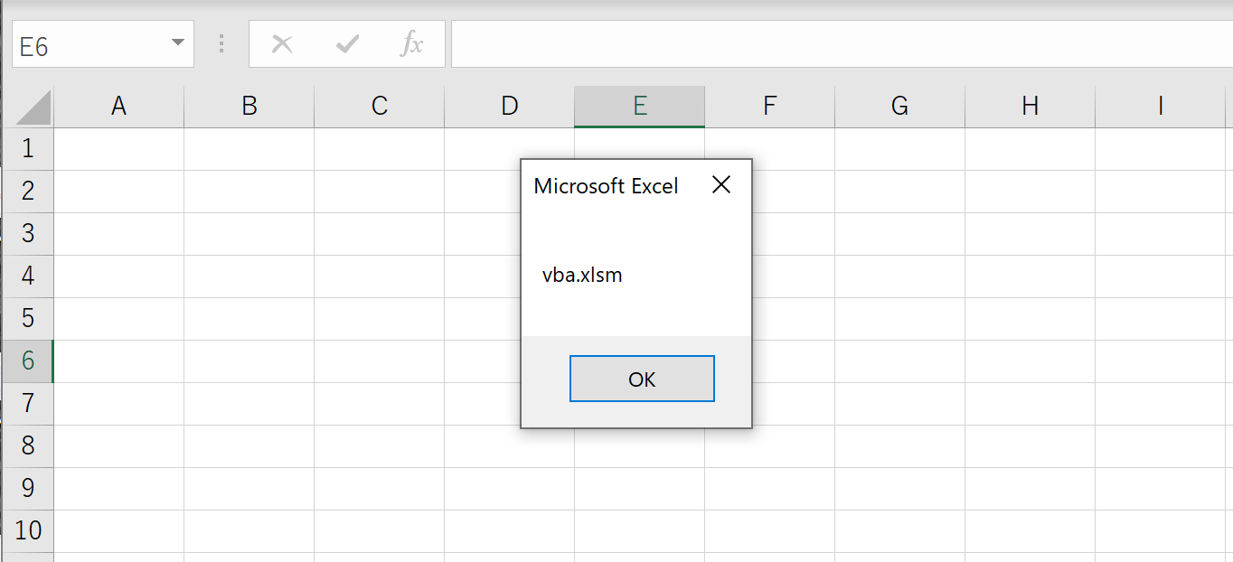Select row 9 header

[28, 489]
